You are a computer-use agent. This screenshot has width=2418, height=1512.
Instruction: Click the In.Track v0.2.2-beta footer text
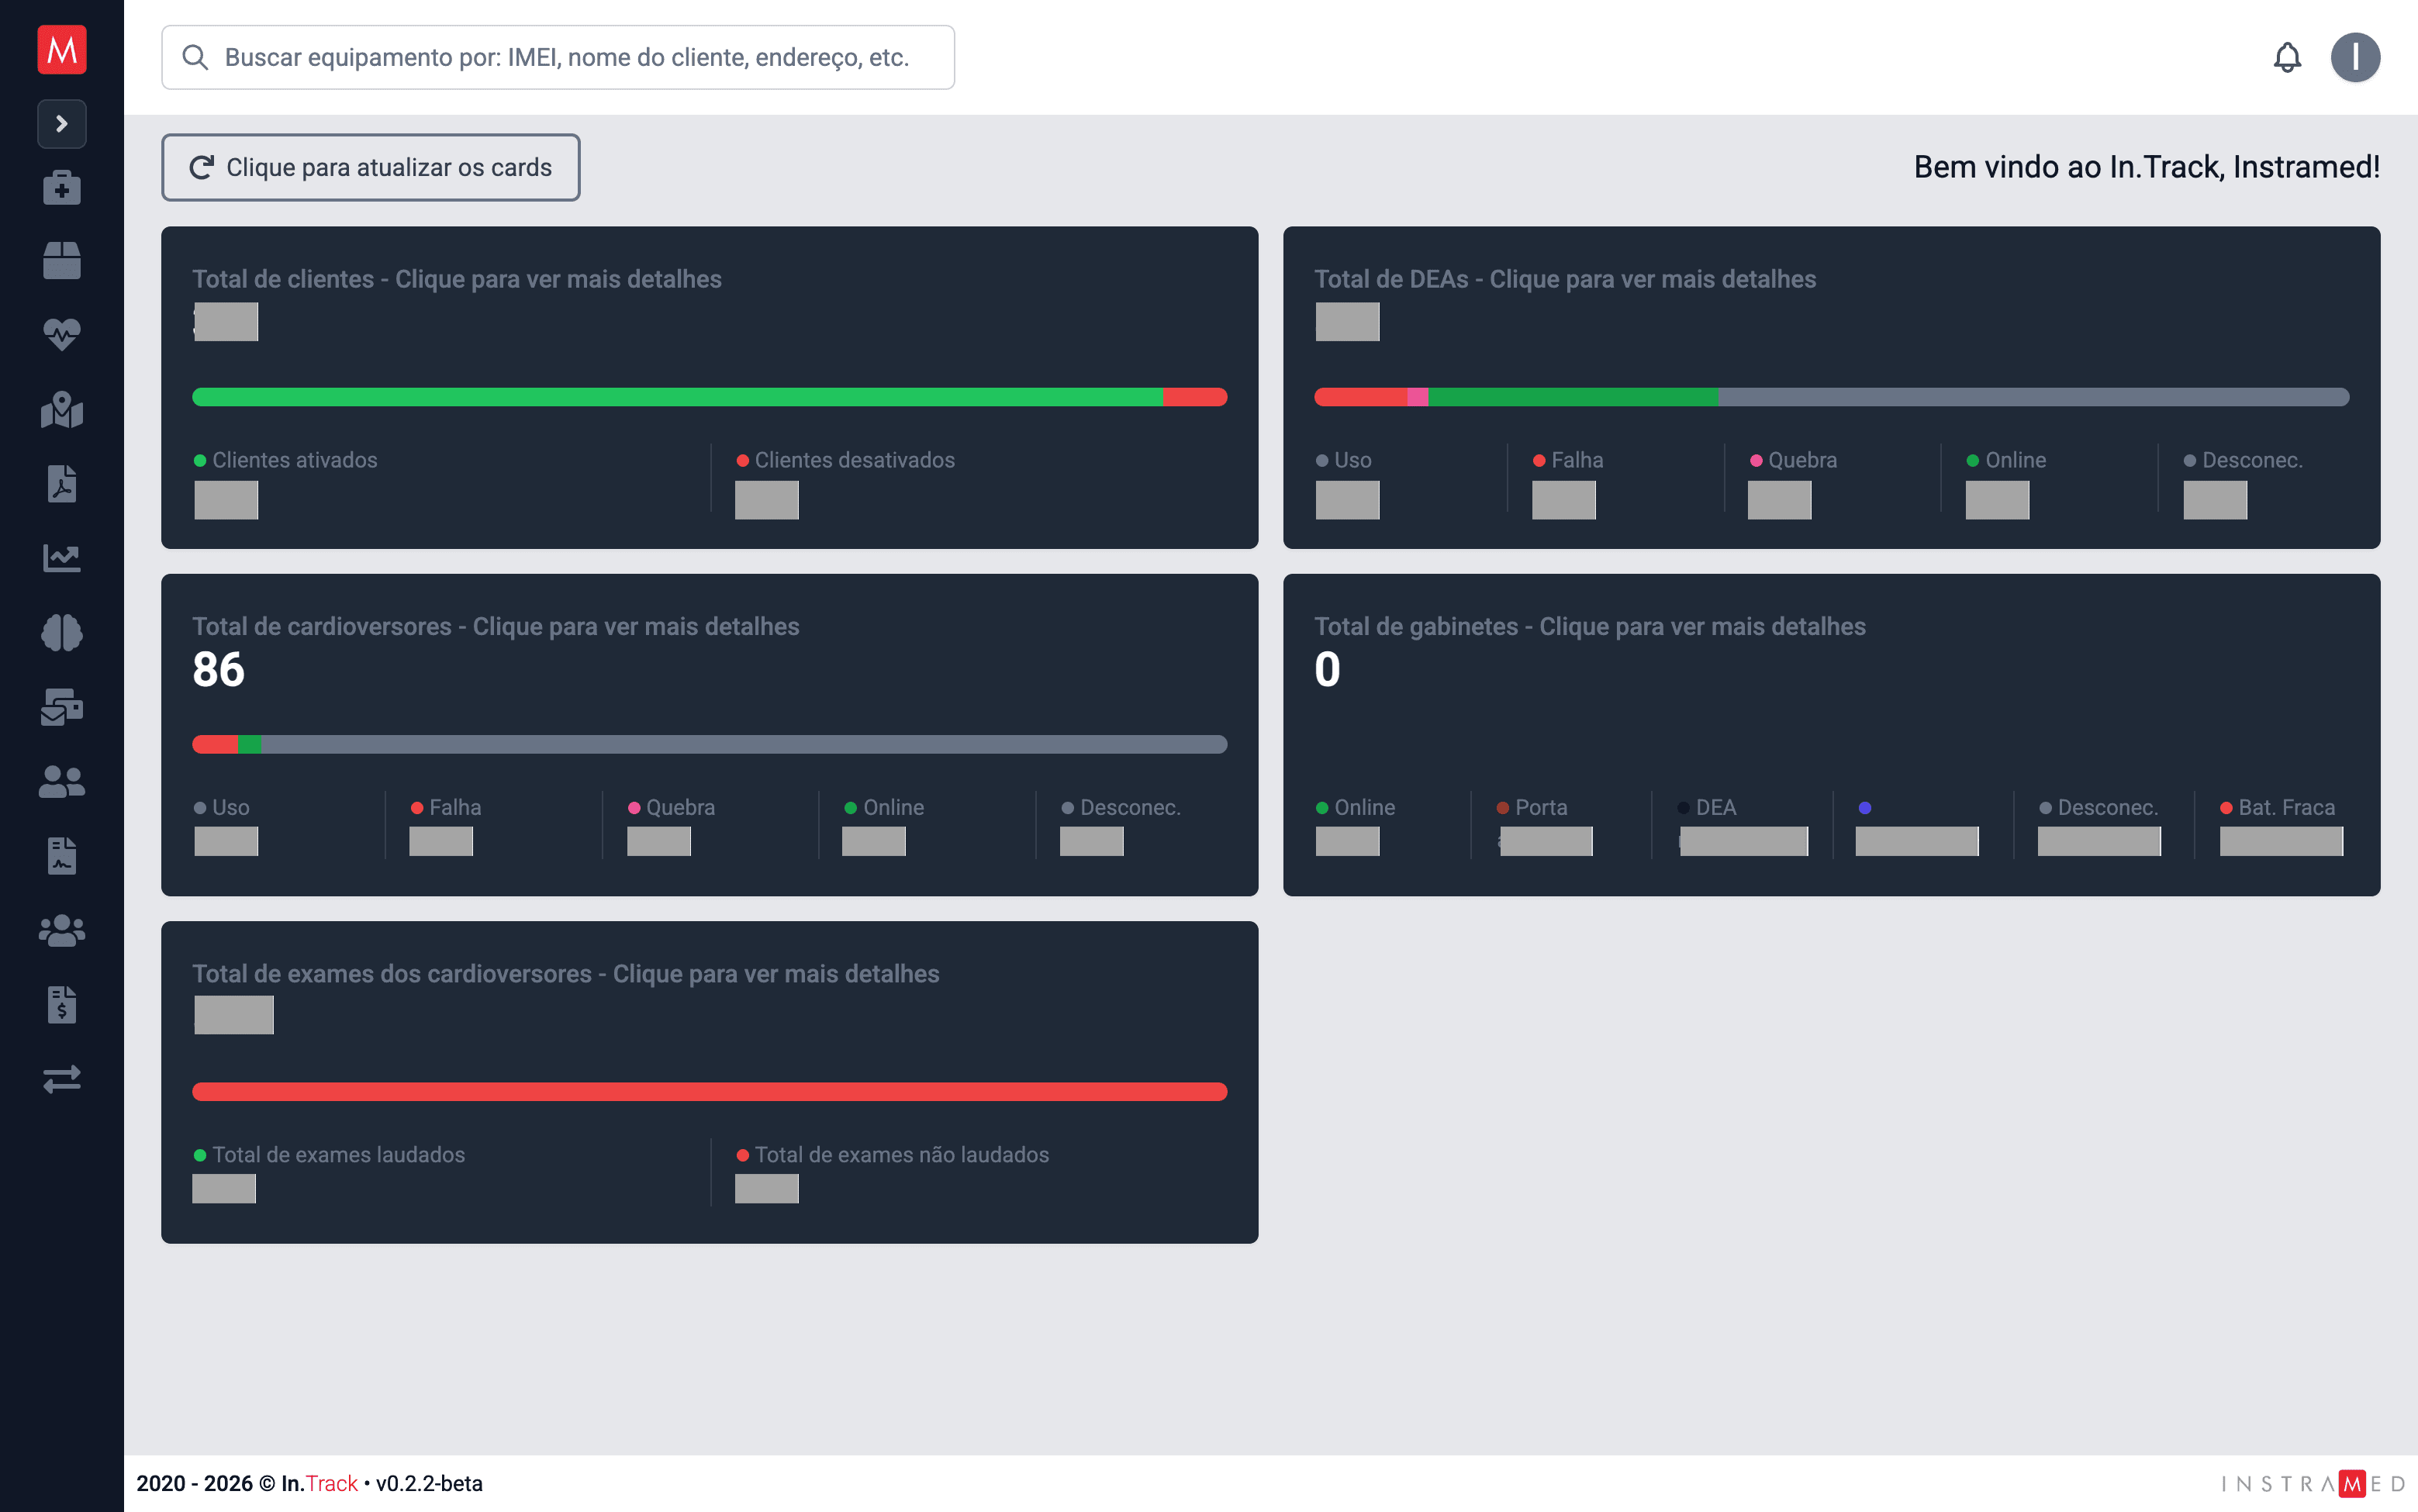click(309, 1483)
